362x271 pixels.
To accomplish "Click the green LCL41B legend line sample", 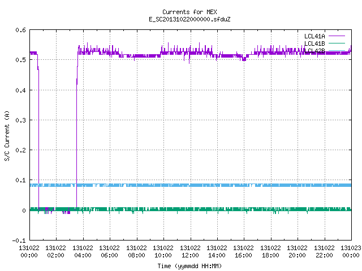I will 337,43.
